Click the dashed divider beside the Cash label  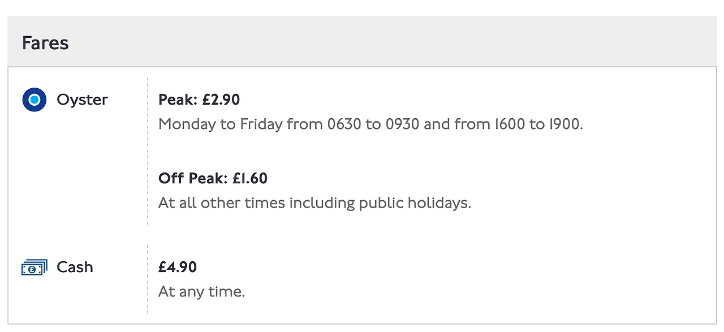tap(148, 279)
